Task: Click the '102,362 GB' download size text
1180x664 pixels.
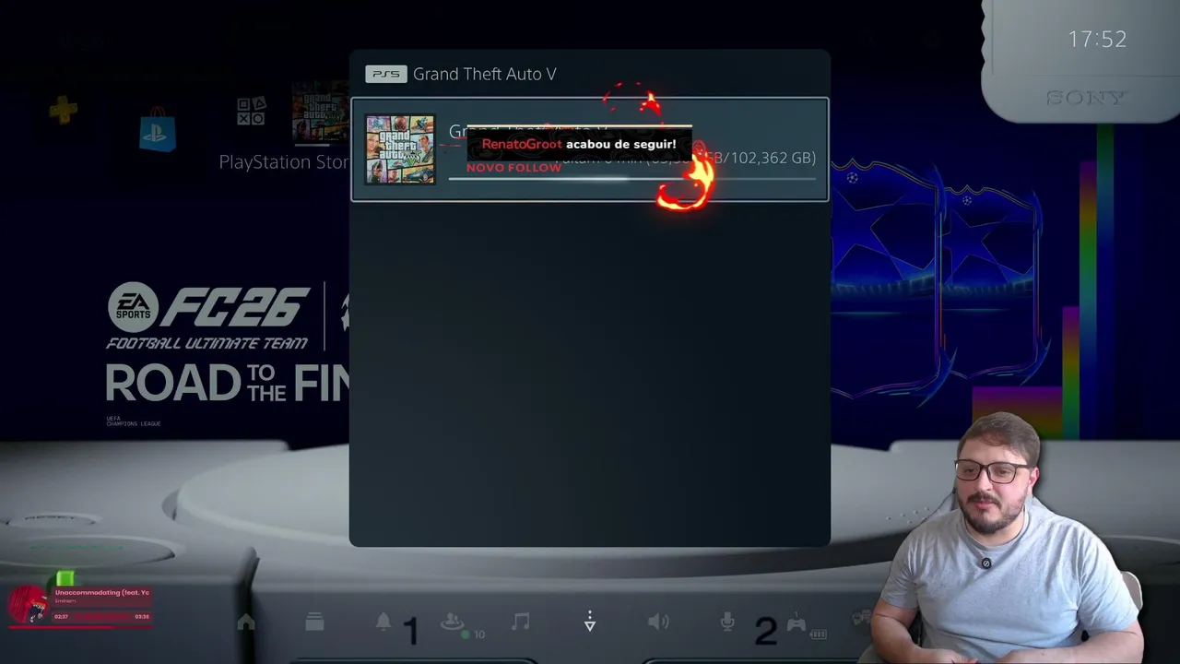Action: coord(773,158)
